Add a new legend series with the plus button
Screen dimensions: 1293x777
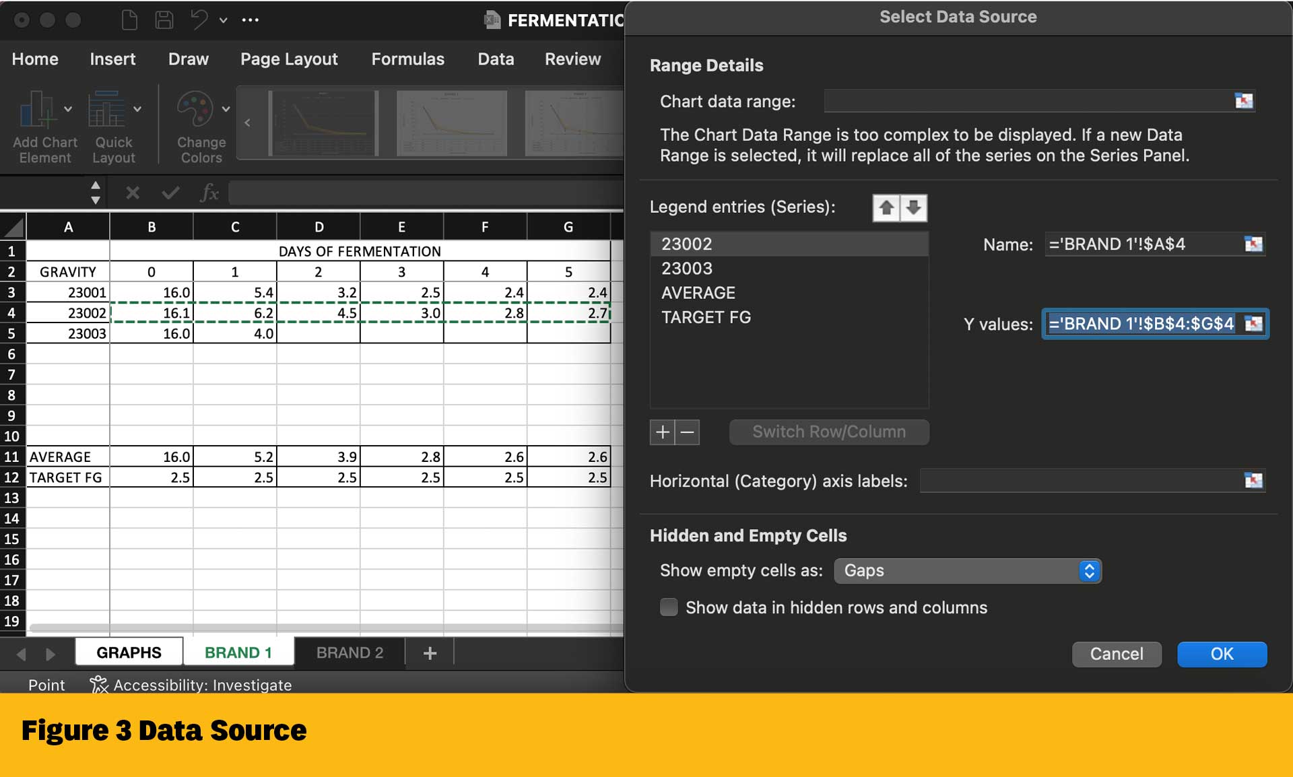662,432
